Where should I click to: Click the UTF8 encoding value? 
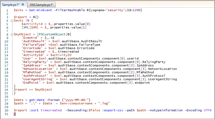pos(208,110)
